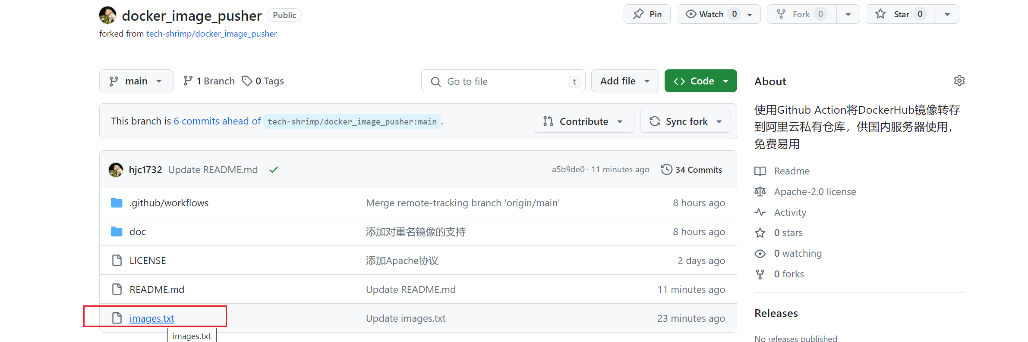Open the Add file dropdown
Screen dimensions: 1028x342
click(624, 81)
